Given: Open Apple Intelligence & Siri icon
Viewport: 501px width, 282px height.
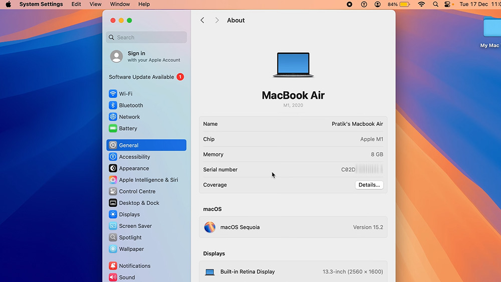Looking at the screenshot, I should pyautogui.click(x=113, y=180).
